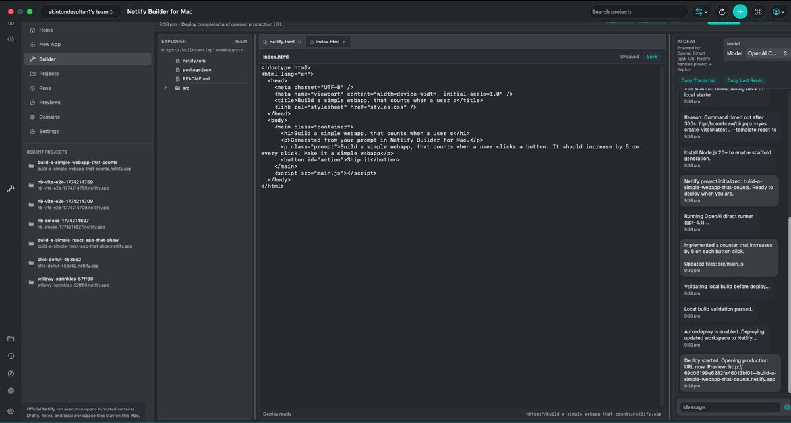Click the Previews compass icon in sidebar
Screen dimensions: 791x423
click(32, 102)
